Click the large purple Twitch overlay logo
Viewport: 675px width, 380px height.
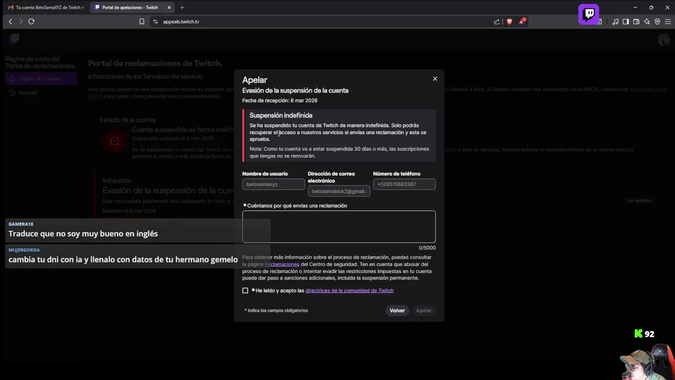pos(589,14)
